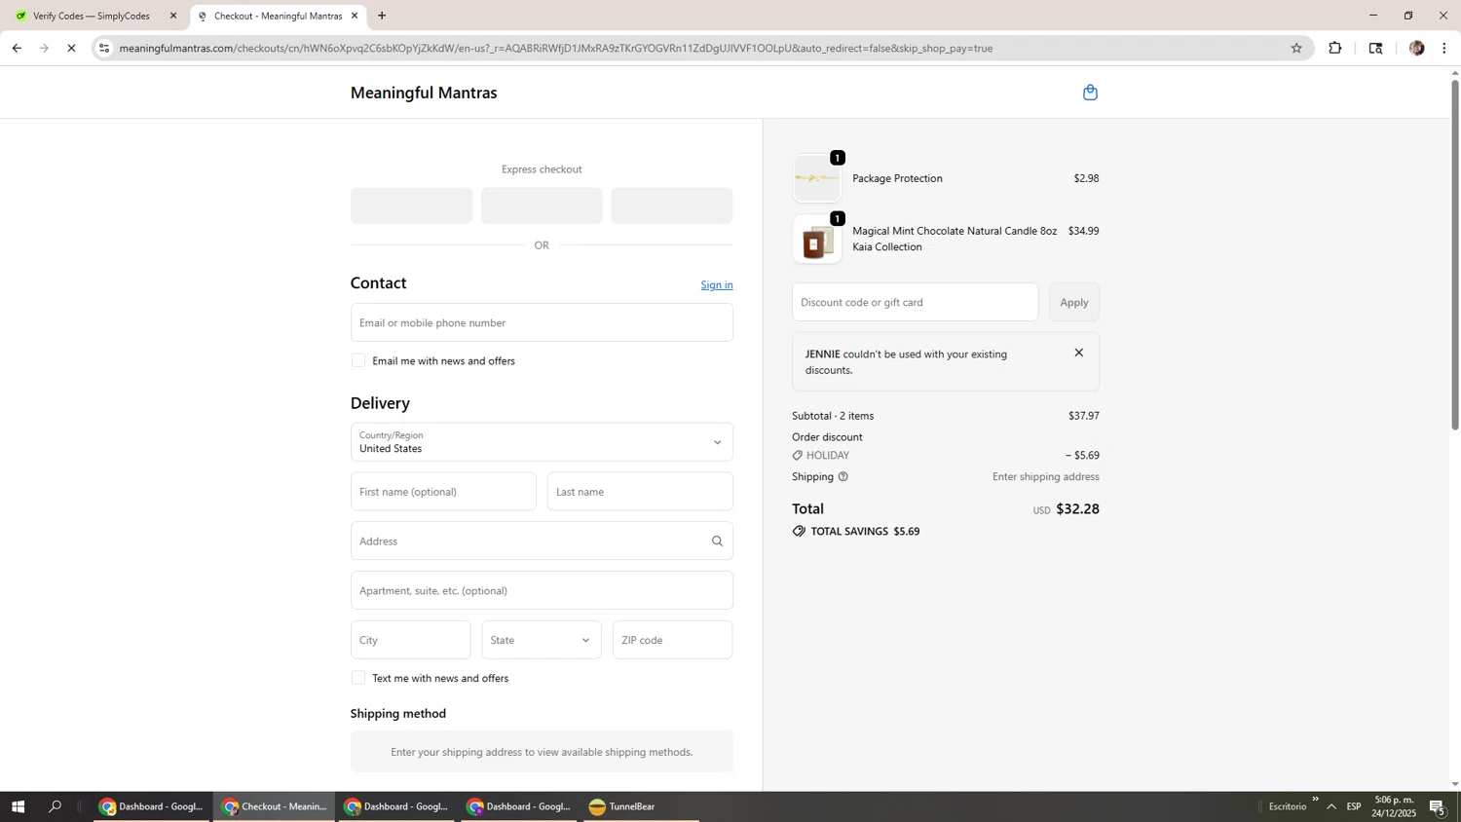
Task: Focus the City field
Action: pyautogui.click(x=411, y=640)
